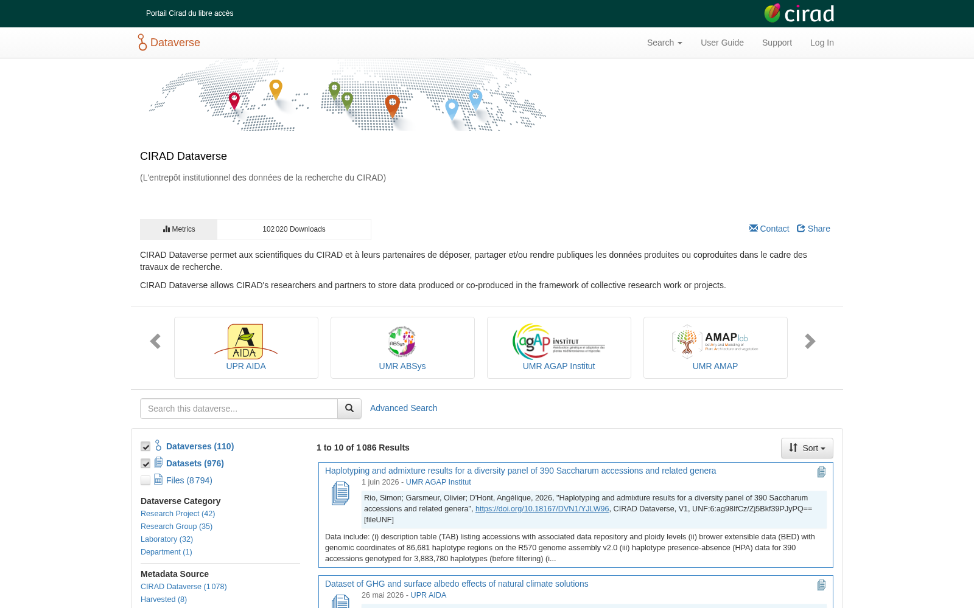Open the doi.org YJLW96 link
This screenshot has width=974, height=608.
542,509
